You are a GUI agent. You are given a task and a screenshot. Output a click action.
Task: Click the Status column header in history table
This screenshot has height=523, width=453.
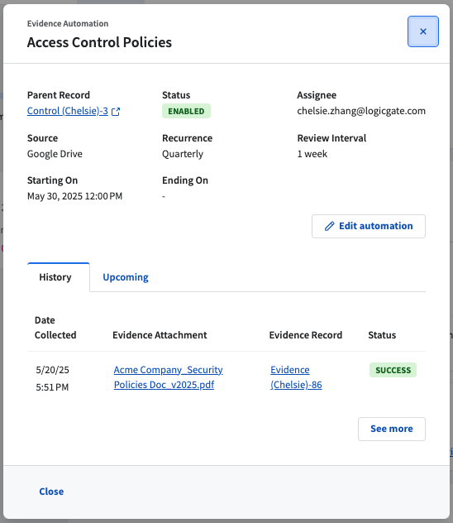(382, 335)
